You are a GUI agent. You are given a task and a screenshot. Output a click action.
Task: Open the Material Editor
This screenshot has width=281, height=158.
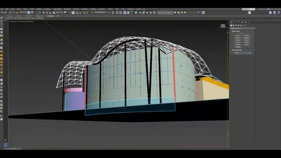136,13
